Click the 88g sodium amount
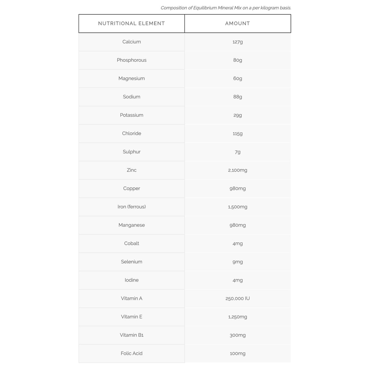The width and height of the screenshot is (367, 367). pos(238,97)
